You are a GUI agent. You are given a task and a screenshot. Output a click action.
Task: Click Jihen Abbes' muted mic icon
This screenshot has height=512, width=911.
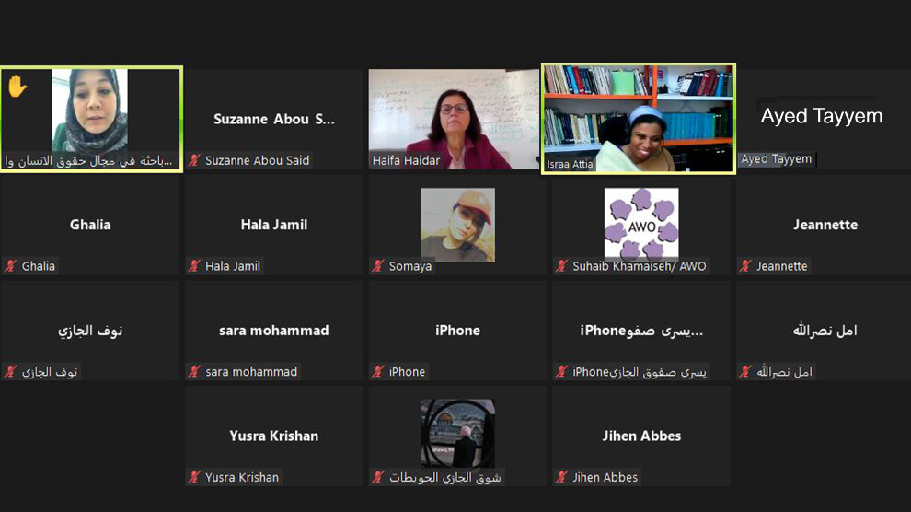[562, 477]
